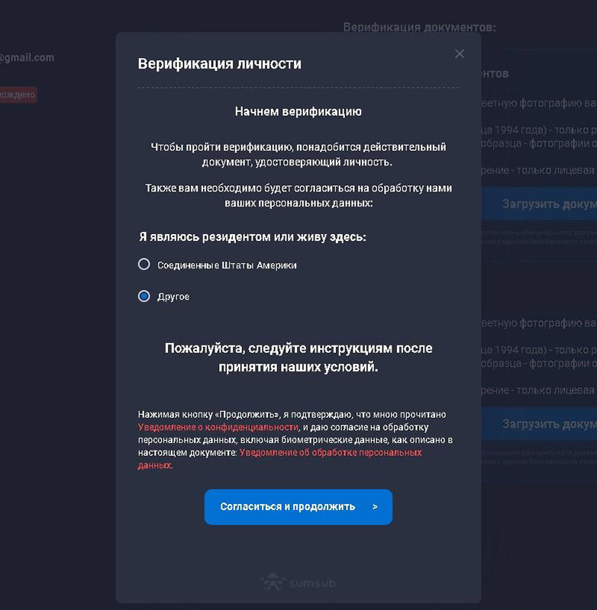Close the identity verification modal
597x610 pixels.
[x=460, y=53]
